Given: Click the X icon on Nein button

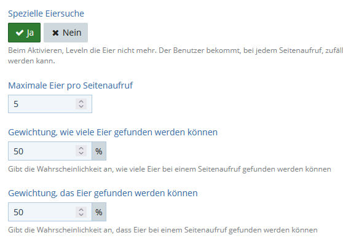Looking at the screenshot, I should pyautogui.click(x=55, y=33).
